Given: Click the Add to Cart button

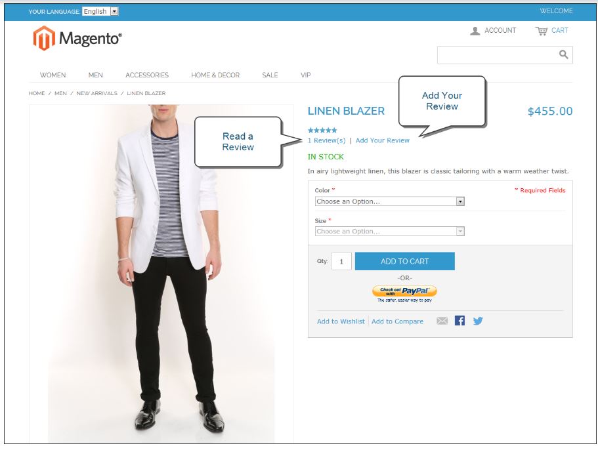Looking at the screenshot, I should 404,261.
